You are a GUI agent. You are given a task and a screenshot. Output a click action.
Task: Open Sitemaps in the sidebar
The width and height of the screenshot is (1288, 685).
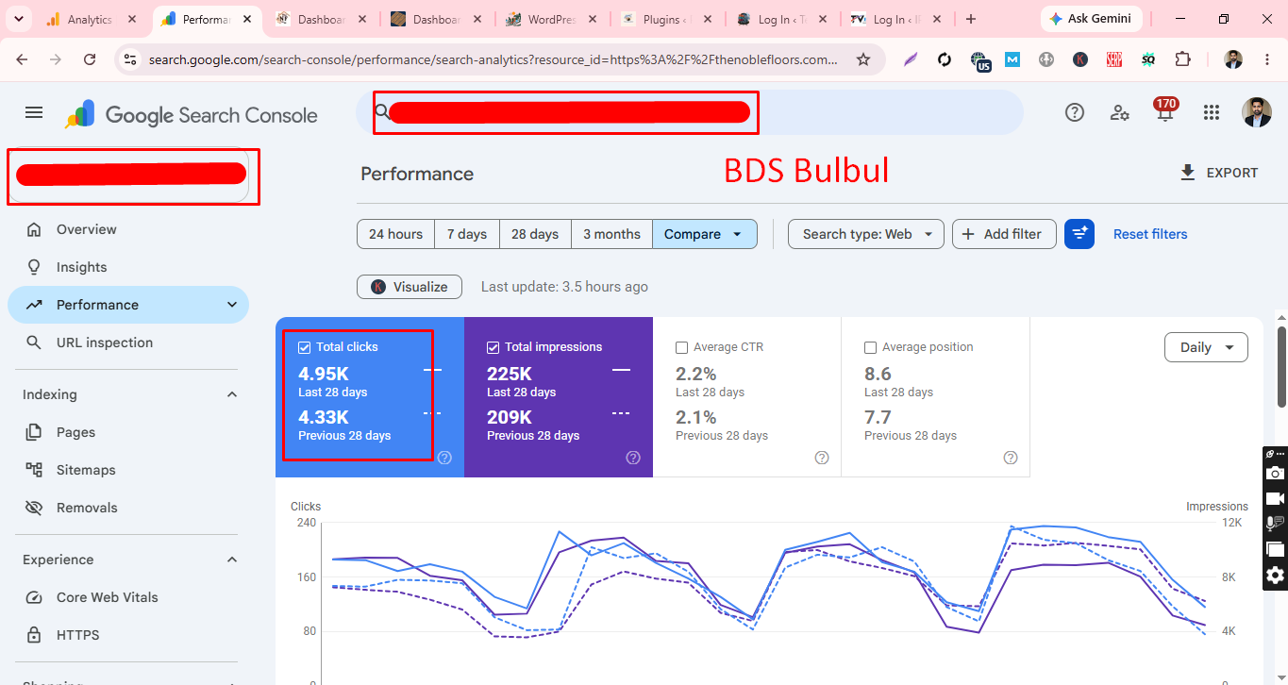(x=128, y=470)
